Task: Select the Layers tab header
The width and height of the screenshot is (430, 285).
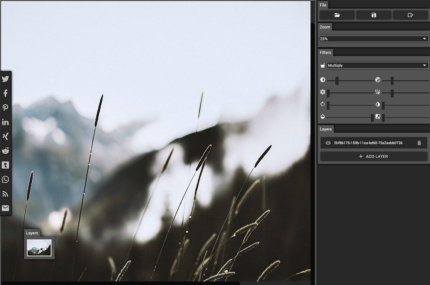Action: (326, 129)
